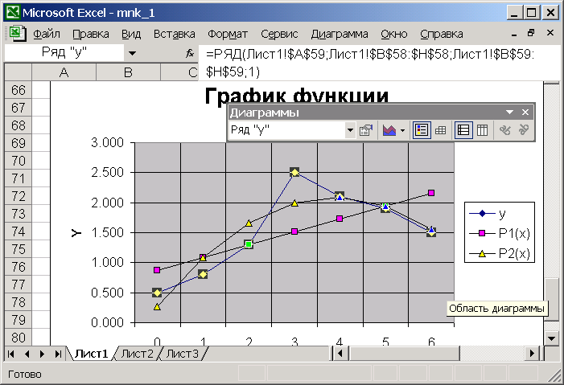Switch to the Лист2 sheet tab

[x=137, y=354]
